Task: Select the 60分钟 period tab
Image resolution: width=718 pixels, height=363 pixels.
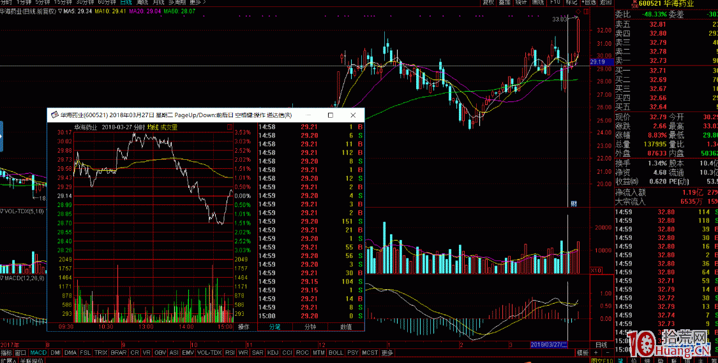Action: pos(107,2)
